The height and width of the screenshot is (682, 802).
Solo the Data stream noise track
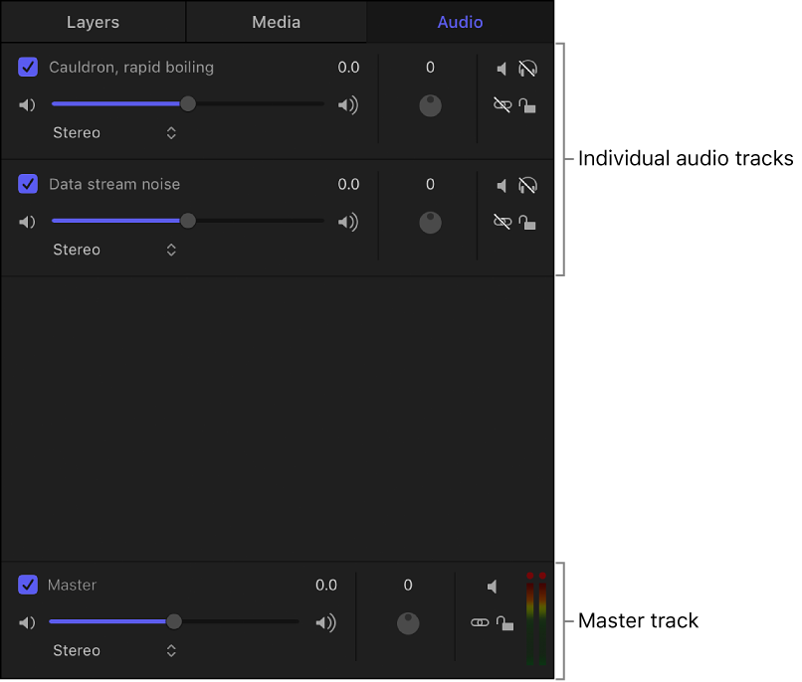tap(528, 185)
